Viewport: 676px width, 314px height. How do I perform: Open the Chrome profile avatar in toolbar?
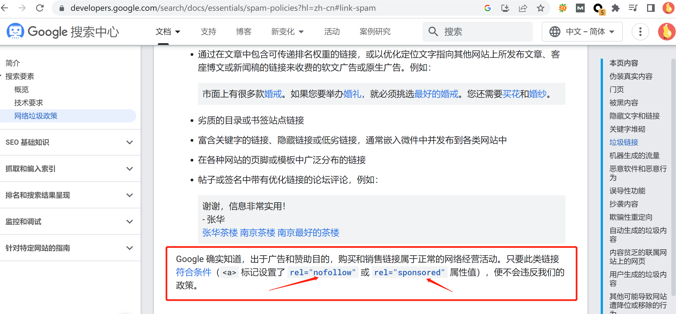click(x=669, y=8)
